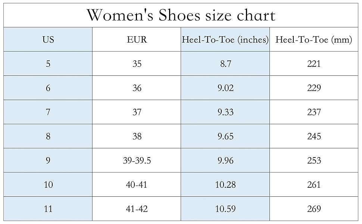Screen dimensions: 362x224
Task: Click the US size 11 cell
Action: click(x=48, y=209)
